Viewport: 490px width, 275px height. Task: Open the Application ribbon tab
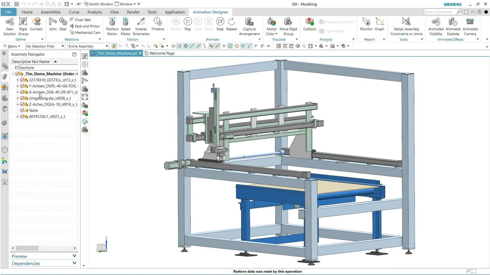click(x=175, y=12)
